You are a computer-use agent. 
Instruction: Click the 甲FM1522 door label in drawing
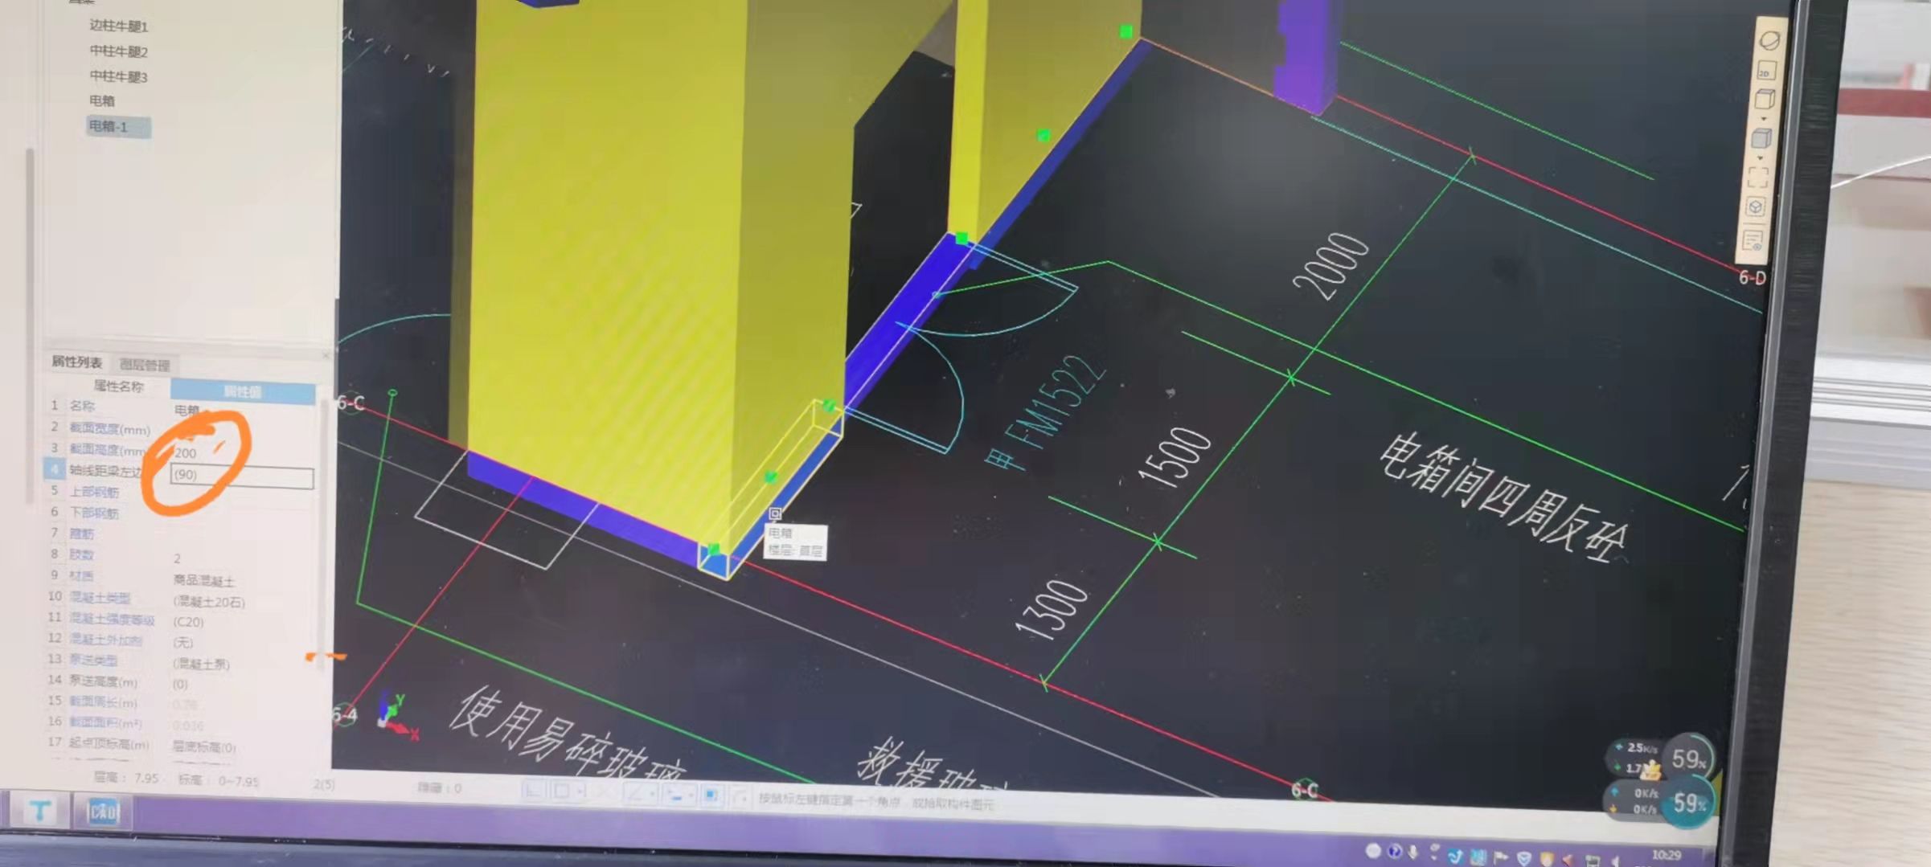coord(1045,414)
